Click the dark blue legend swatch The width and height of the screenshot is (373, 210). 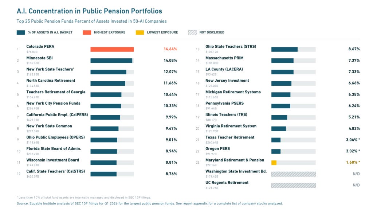coord(21,32)
